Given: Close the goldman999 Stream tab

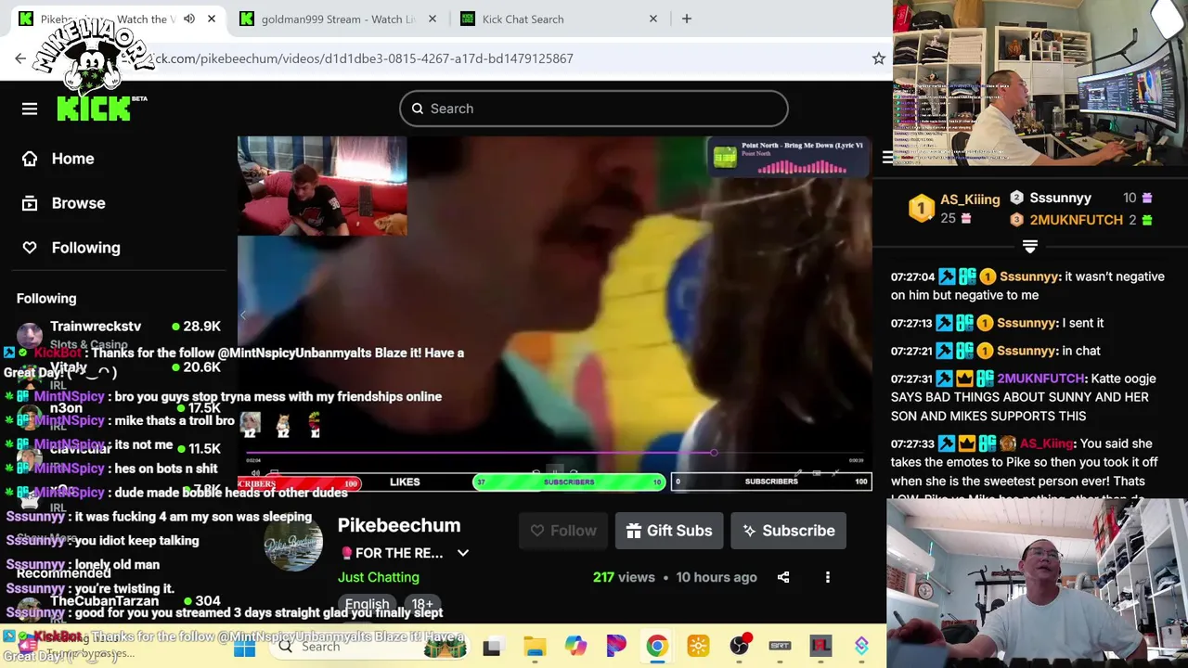Looking at the screenshot, I should click(x=433, y=19).
